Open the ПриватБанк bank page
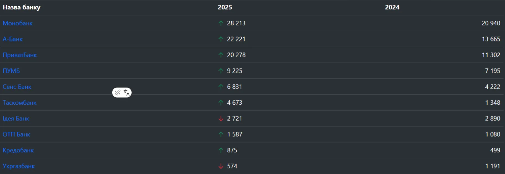The image size is (505, 174). (20, 55)
